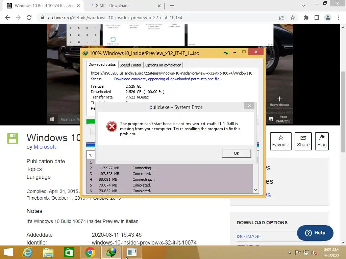Open the Chrome extensions puzzle icon
This screenshot has height=259, width=346.
tap(306, 18)
